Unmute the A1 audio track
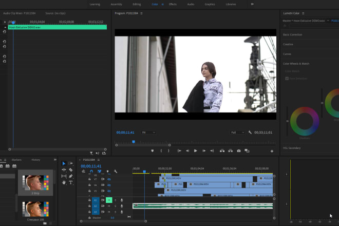The height and width of the screenshot is (226, 339). 109,200
